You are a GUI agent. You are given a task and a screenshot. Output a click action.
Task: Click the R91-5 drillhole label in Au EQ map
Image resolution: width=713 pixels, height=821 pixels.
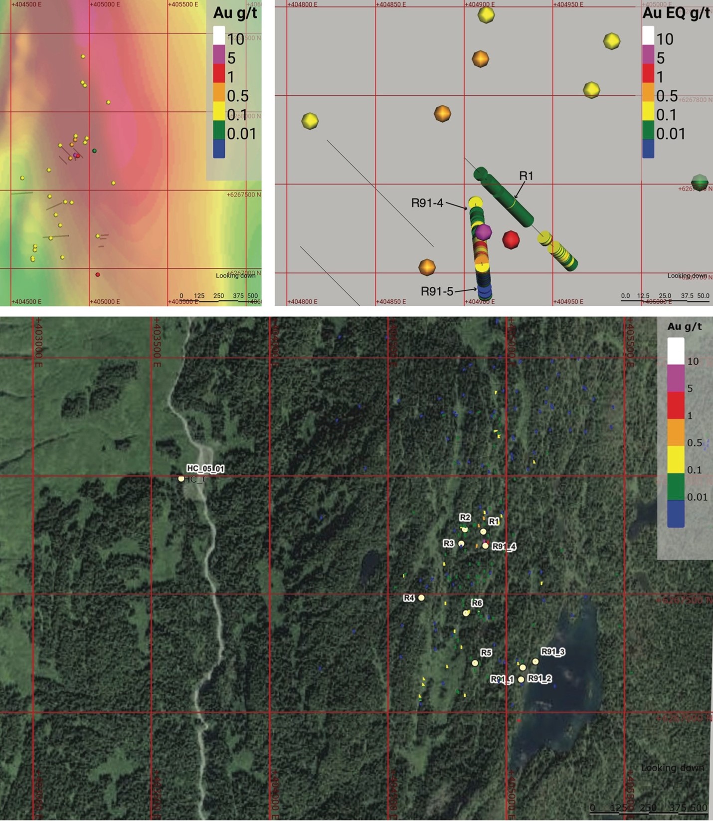437,291
